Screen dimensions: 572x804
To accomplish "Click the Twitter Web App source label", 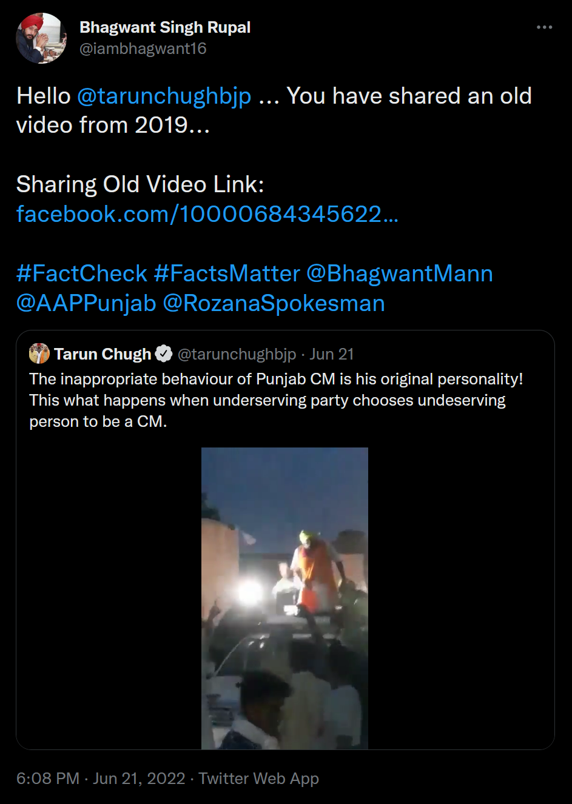I will 258,779.
